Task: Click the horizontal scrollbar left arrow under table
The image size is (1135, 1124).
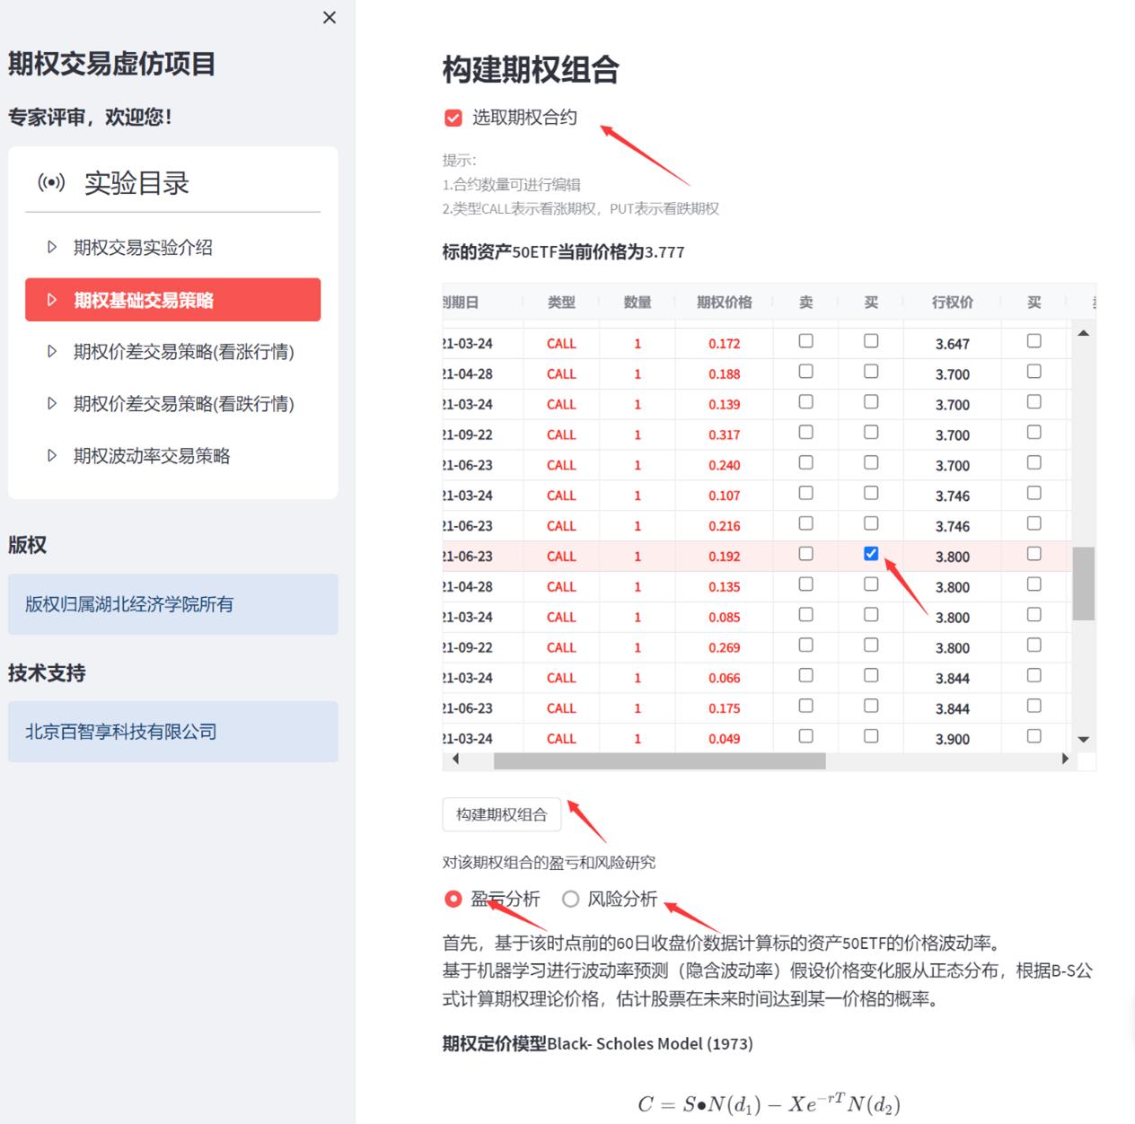Action: click(455, 760)
